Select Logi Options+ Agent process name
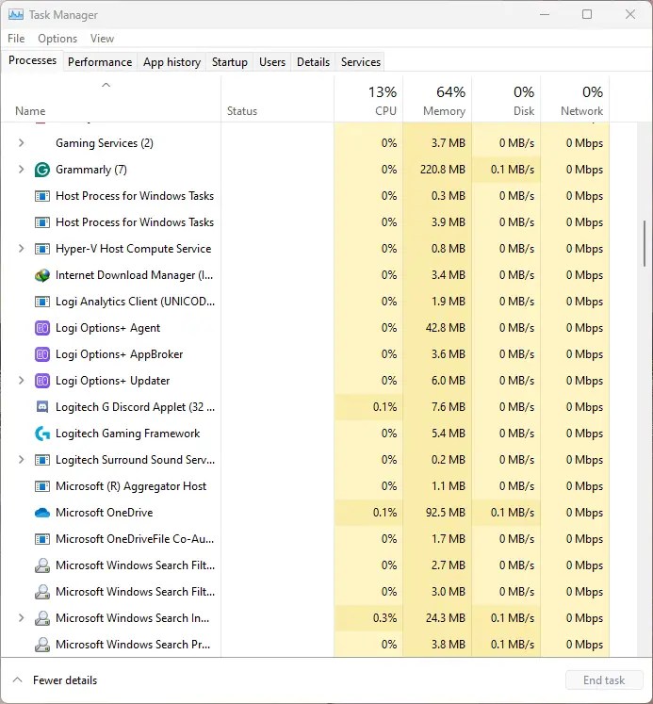 point(107,328)
